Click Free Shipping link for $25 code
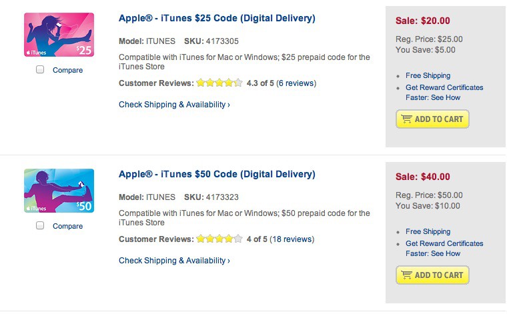Image resolution: width=507 pixels, height=314 pixels. [x=428, y=76]
